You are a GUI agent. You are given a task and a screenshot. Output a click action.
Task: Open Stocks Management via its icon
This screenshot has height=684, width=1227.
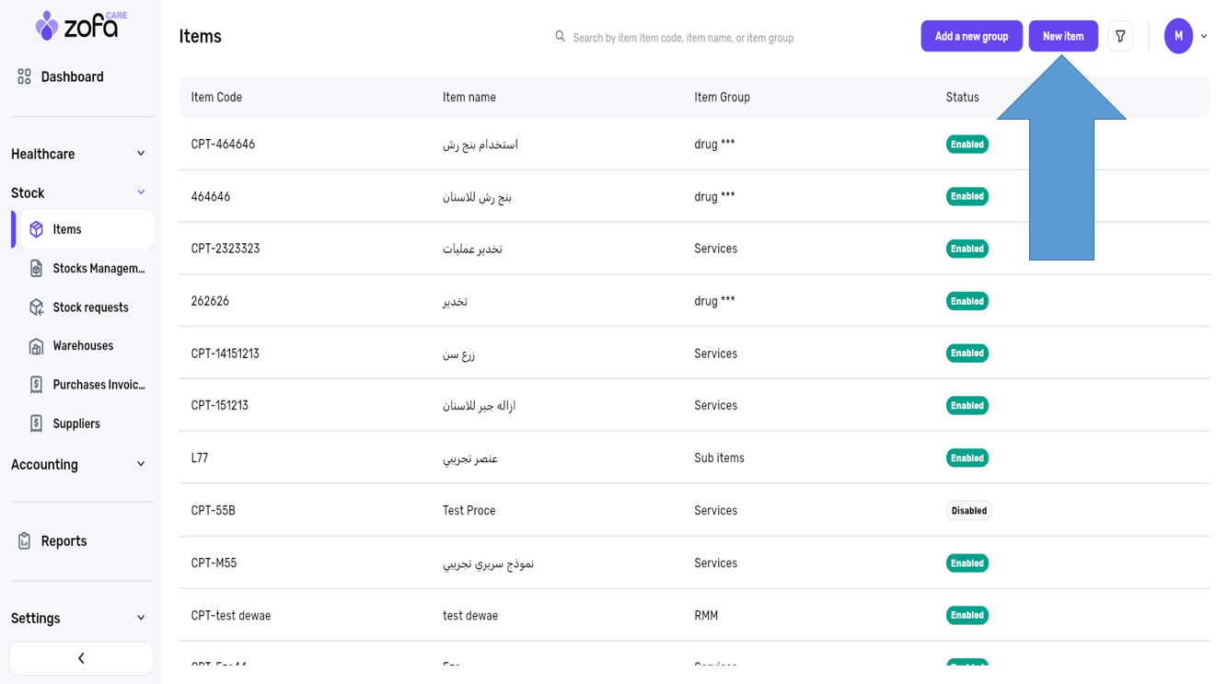[37, 269]
